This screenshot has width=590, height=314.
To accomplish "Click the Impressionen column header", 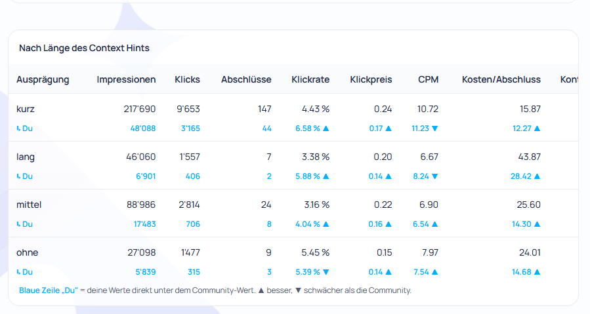I will point(126,79).
